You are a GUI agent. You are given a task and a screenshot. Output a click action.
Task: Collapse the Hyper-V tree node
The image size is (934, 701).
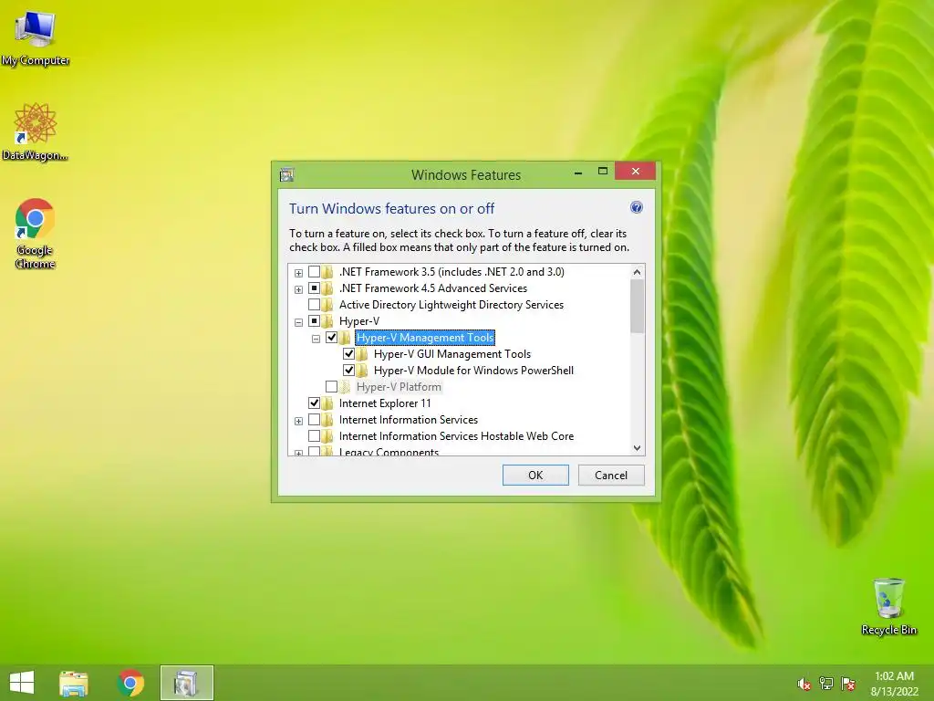pos(298,322)
